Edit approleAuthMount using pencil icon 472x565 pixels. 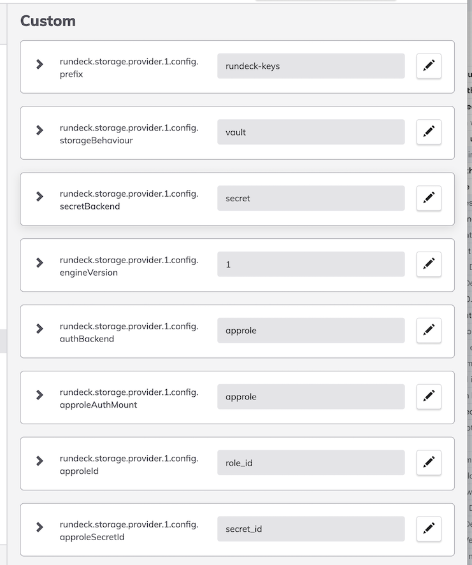pyautogui.click(x=429, y=396)
